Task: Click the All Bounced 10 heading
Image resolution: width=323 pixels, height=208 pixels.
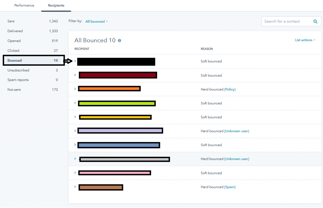Action: [x=95, y=41]
